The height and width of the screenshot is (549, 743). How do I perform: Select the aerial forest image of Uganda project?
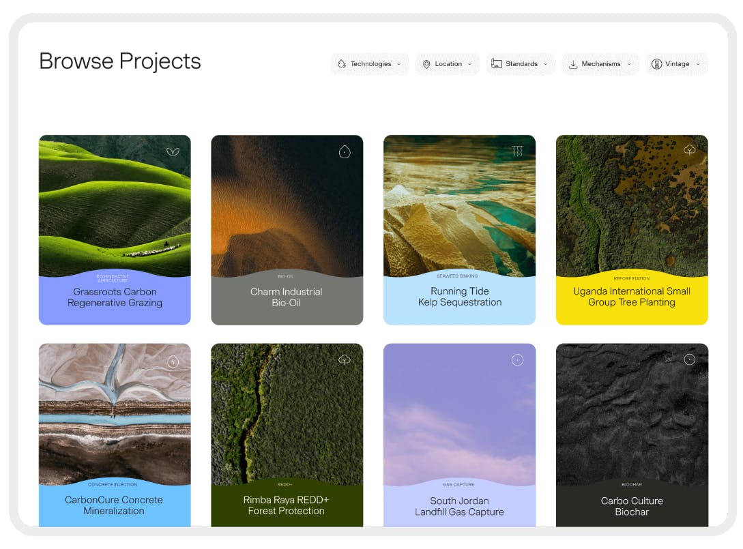(632, 205)
